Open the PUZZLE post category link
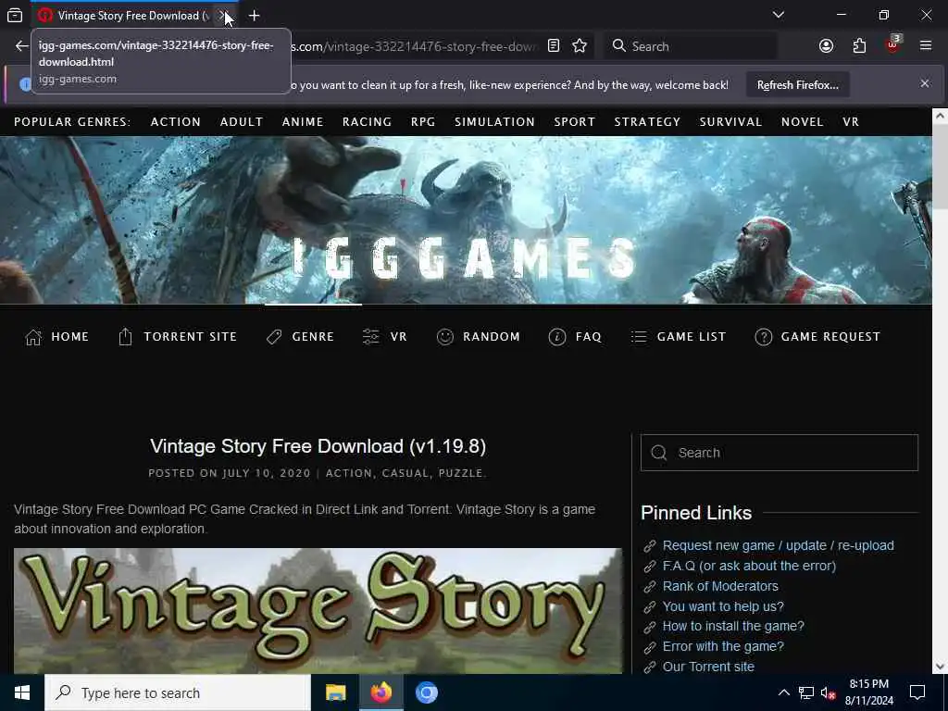 [461, 473]
